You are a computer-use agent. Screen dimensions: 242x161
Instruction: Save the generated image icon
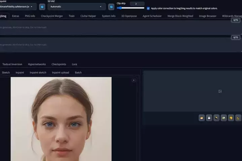click(209, 118)
